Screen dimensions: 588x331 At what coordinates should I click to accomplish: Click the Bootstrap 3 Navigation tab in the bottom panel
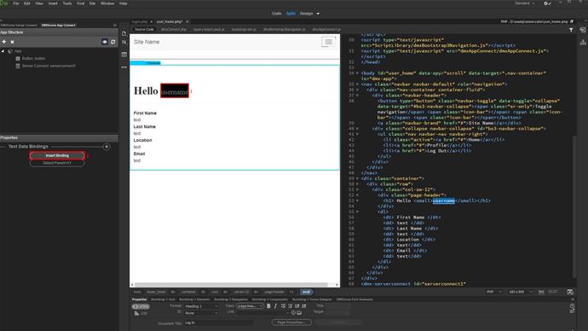click(x=231, y=299)
